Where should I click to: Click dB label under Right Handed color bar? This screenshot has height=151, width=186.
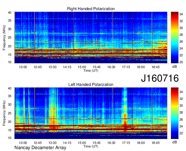(175, 67)
